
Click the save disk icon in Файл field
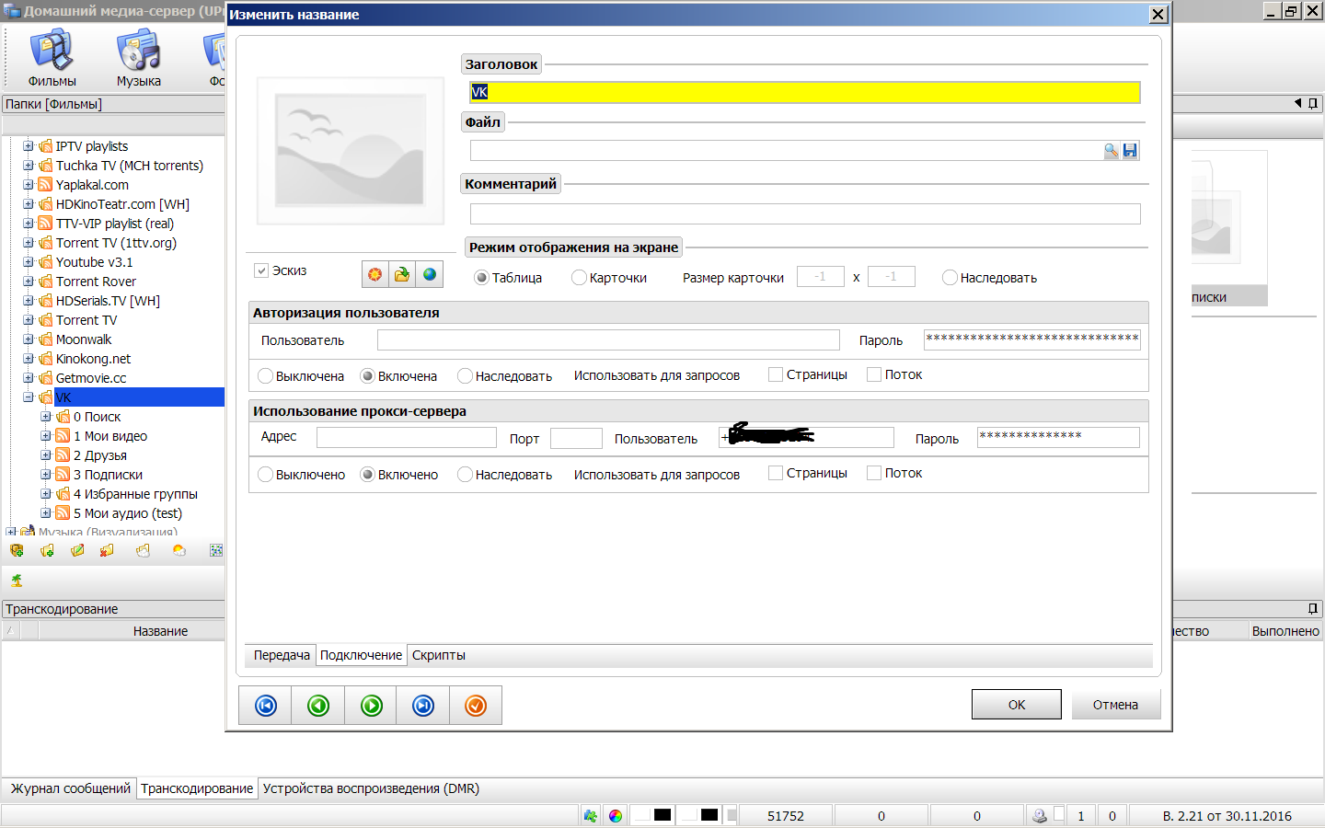[1130, 151]
